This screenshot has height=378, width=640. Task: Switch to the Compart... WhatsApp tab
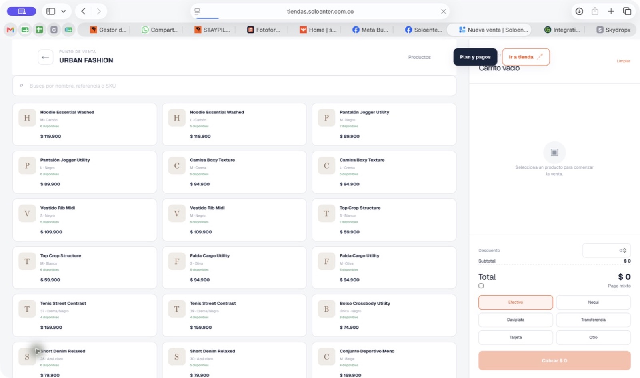(x=160, y=30)
